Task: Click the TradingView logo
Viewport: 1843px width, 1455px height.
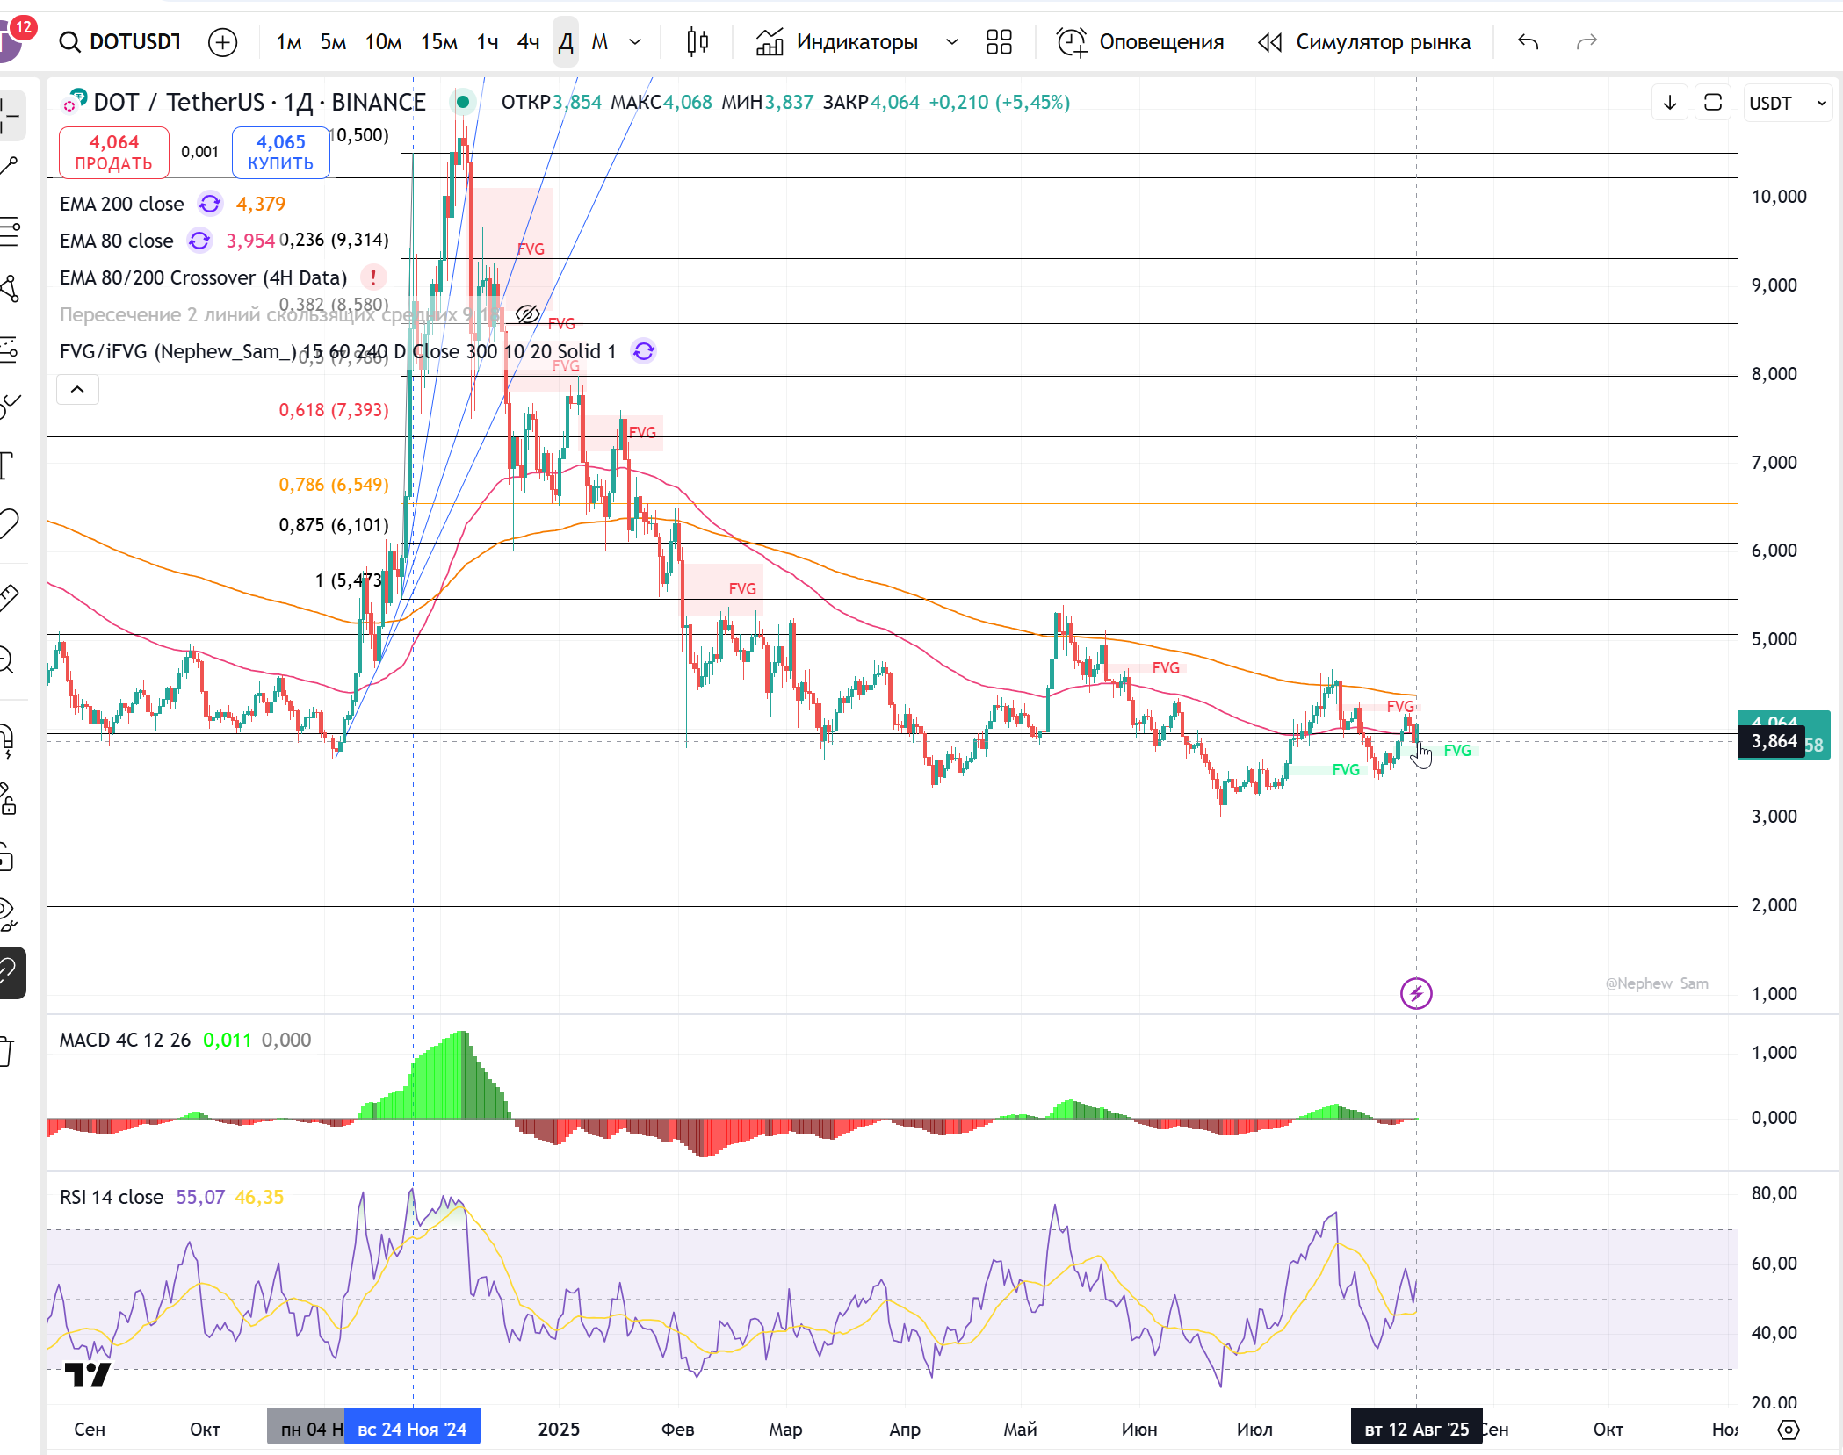Action: [88, 1374]
